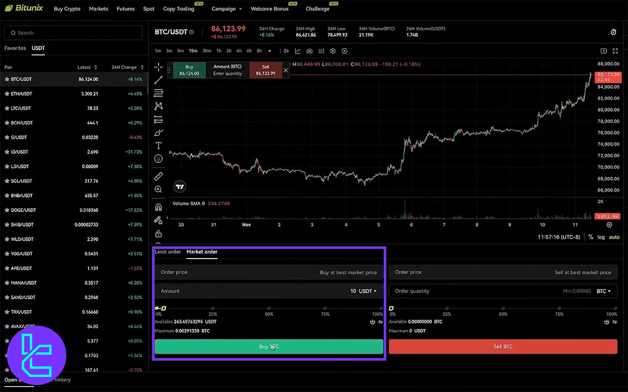The height and width of the screenshot is (392, 628).
Task: Change the sell quantity unit from BTC
Action: [x=604, y=291]
